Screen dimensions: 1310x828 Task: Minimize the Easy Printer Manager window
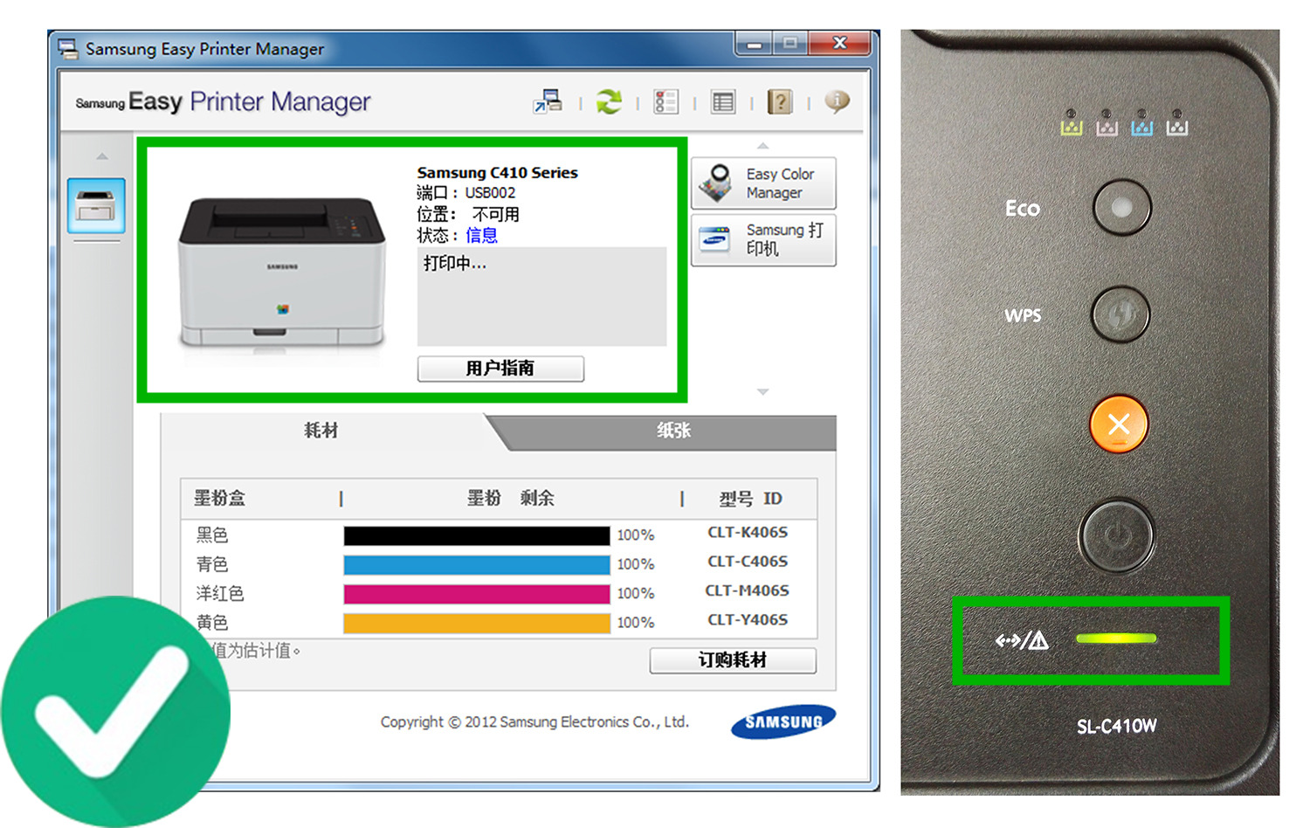[754, 44]
